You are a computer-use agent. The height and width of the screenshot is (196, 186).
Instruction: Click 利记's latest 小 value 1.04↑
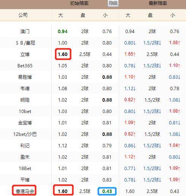pyautogui.click(x=175, y=145)
